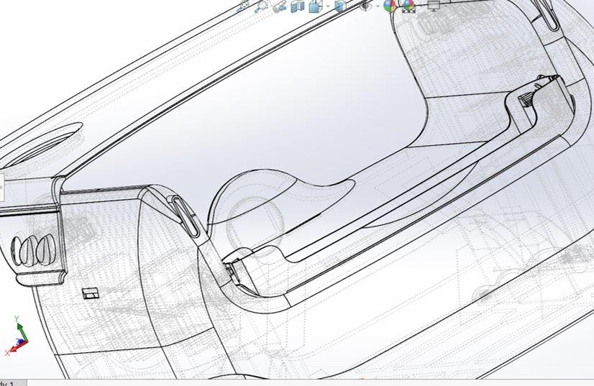This screenshot has height=386, width=594.
Task: Expand the Hide/Show Items dropdown arrow
Action: point(376,6)
